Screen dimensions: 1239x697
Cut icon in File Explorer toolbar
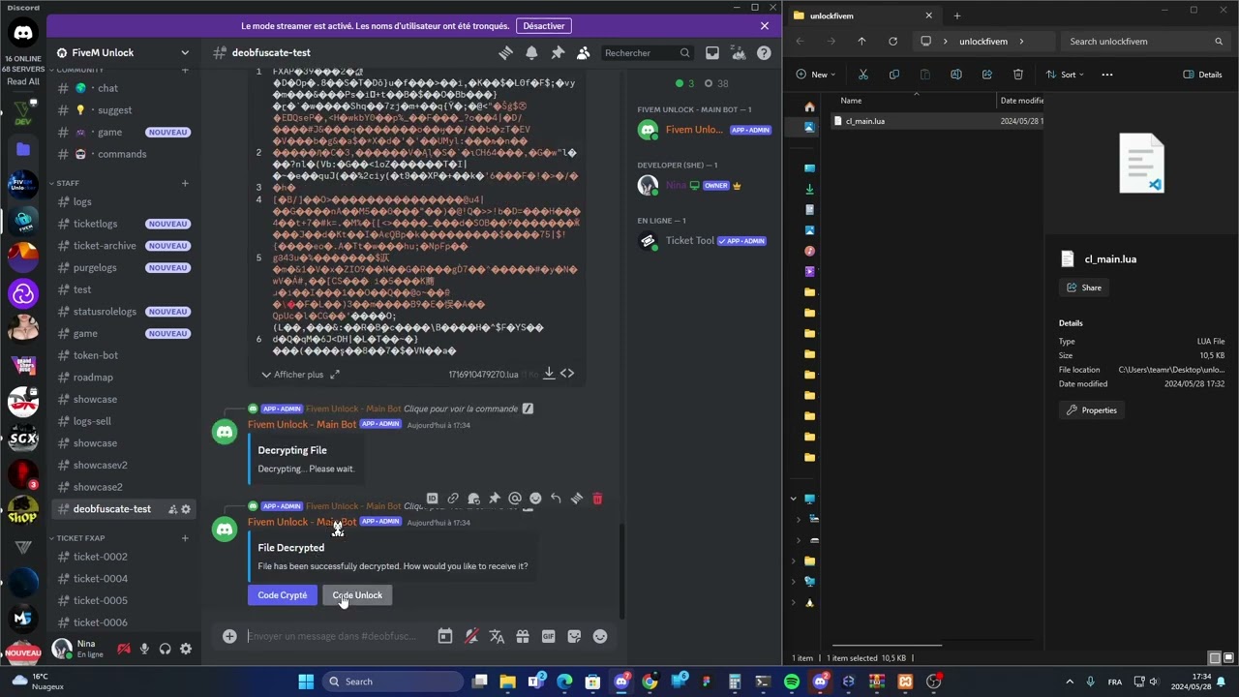point(862,75)
